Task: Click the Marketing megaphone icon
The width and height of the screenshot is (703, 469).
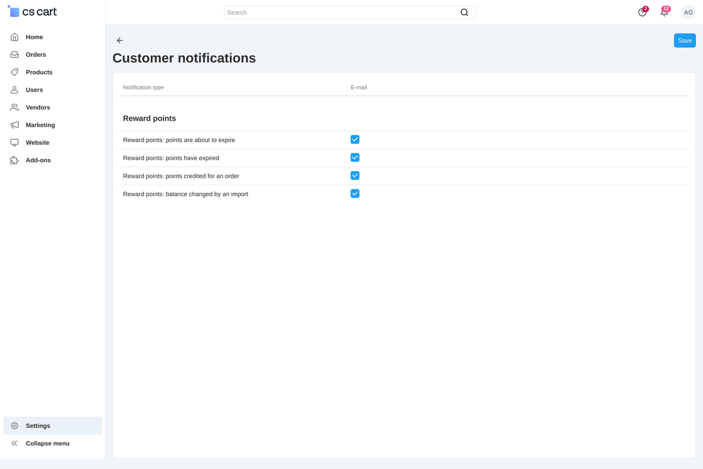Action: [x=15, y=125]
